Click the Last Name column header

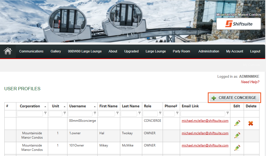pos(131,106)
